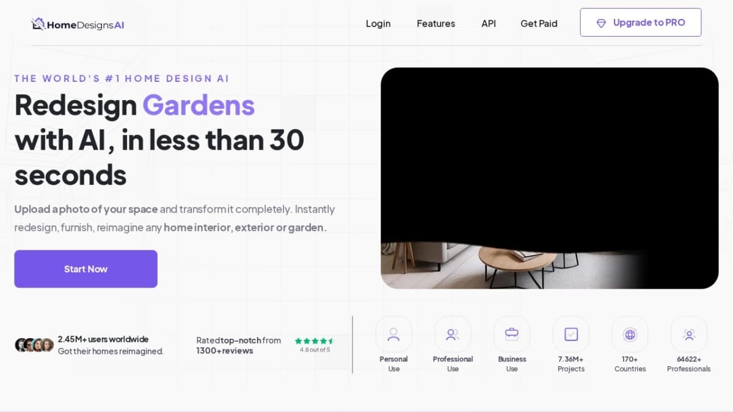Click the user avatars group
This screenshot has height=412, width=733.
coord(34,345)
